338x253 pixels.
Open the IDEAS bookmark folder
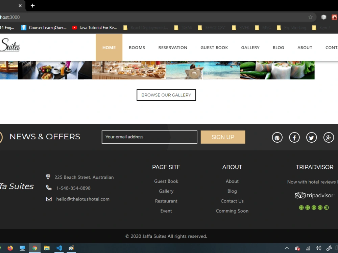tap(183, 28)
